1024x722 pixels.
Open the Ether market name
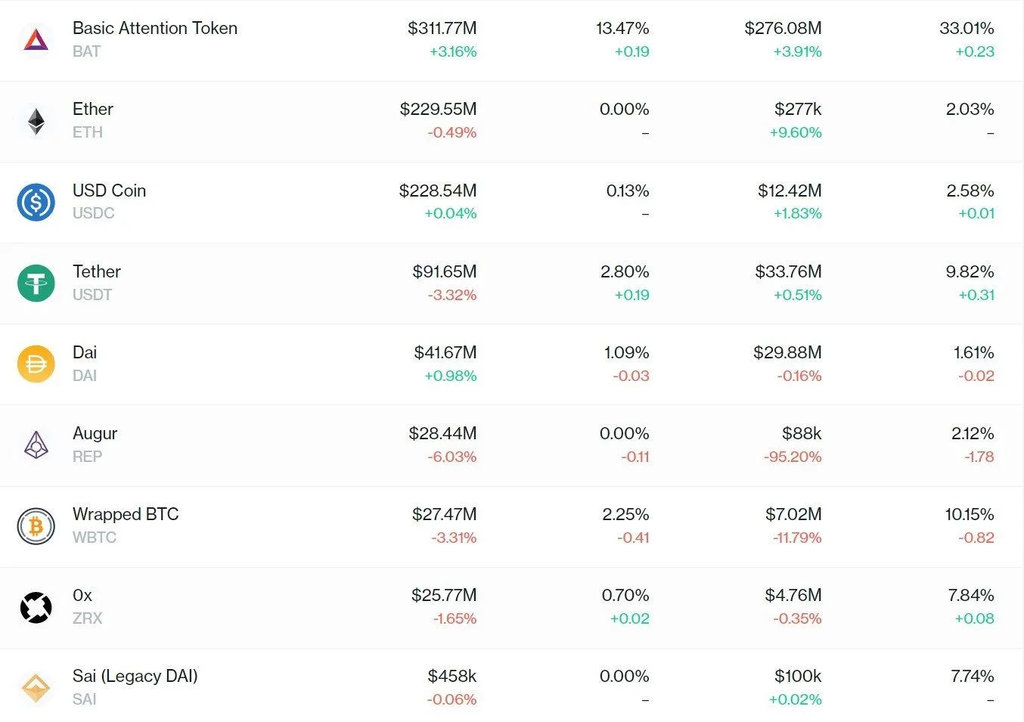93,109
